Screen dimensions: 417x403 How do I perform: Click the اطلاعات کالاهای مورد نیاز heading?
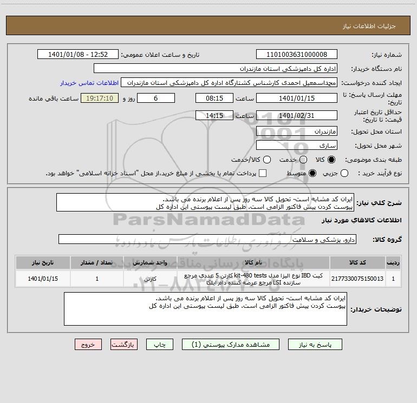click(x=361, y=220)
